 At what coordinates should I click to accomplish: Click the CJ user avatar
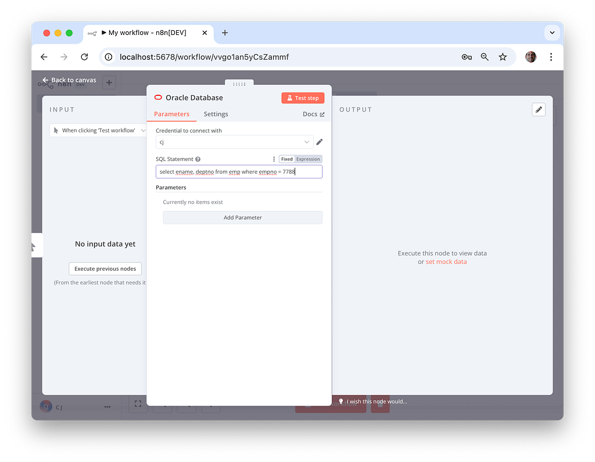pyautogui.click(x=46, y=407)
